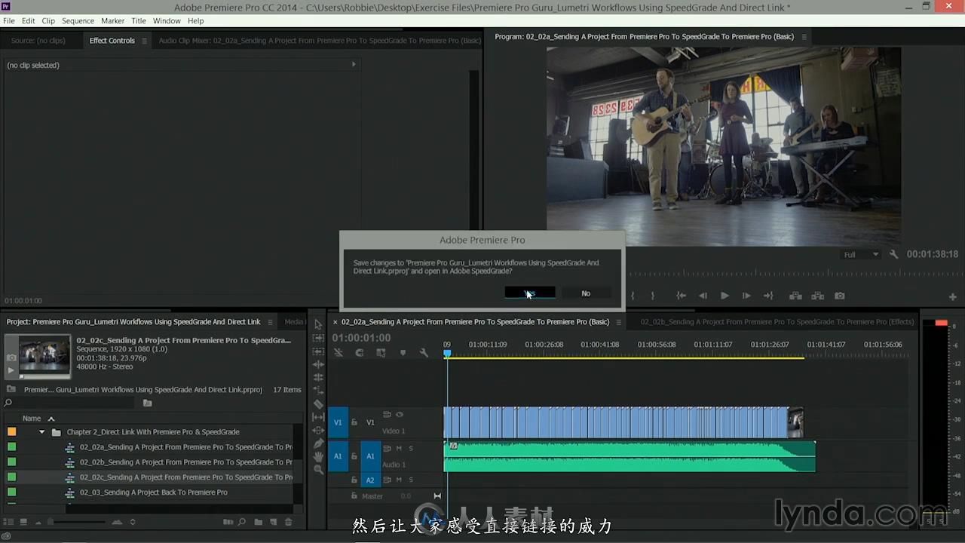Step forward one frame
965x543 pixels.
pyautogui.click(x=746, y=296)
